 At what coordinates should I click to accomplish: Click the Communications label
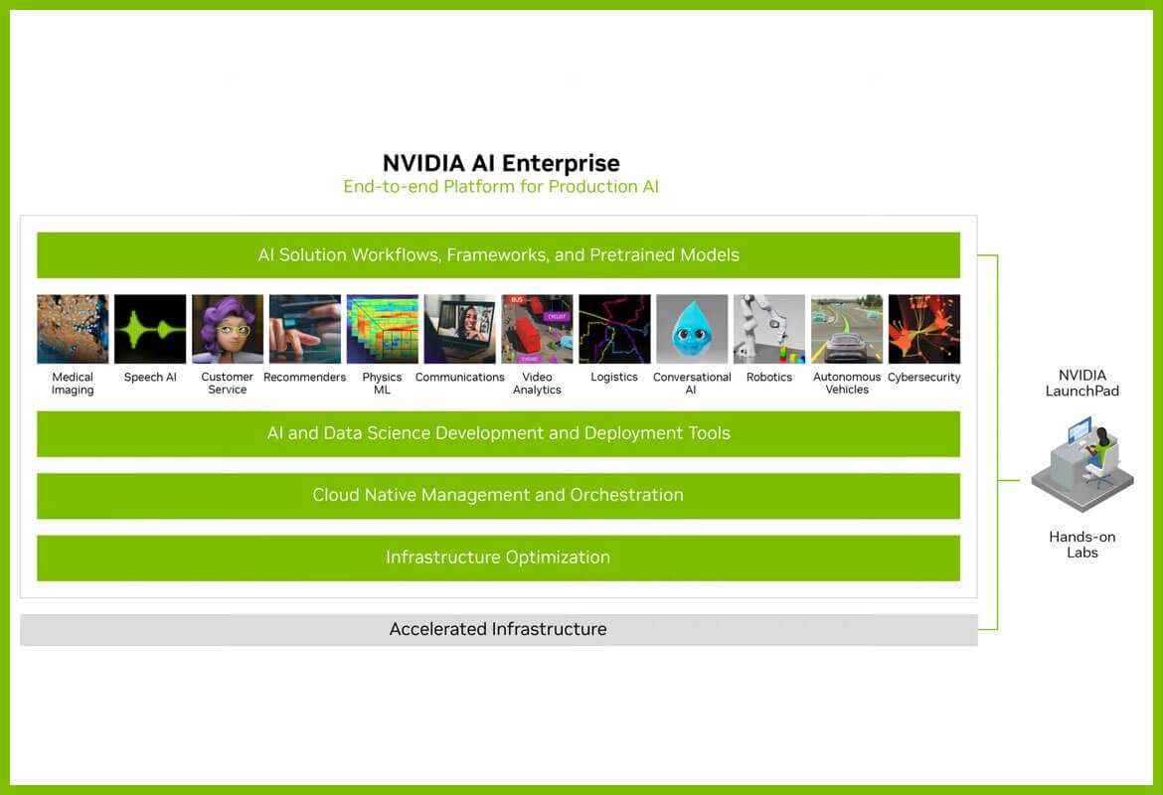click(x=460, y=377)
